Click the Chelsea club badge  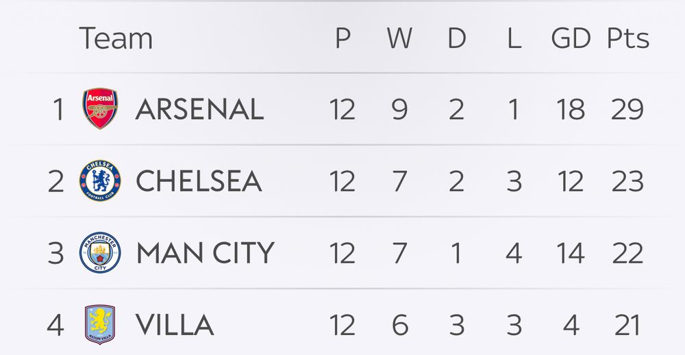point(100,181)
